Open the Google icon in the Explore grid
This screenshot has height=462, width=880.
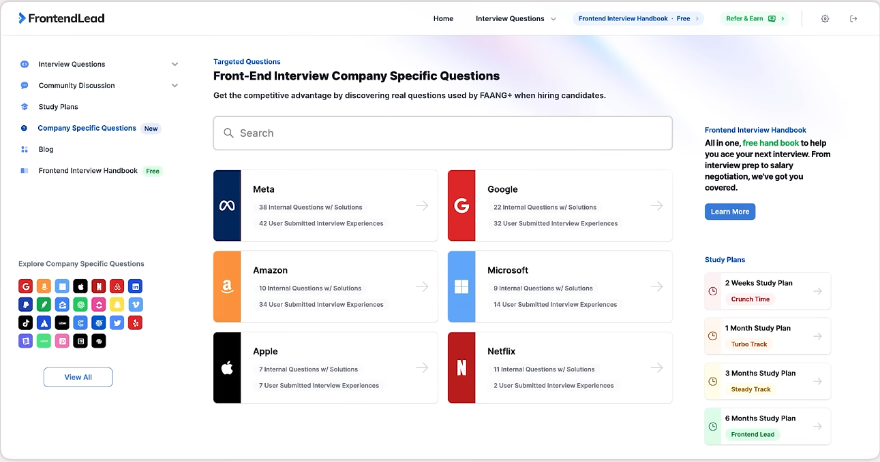click(25, 286)
